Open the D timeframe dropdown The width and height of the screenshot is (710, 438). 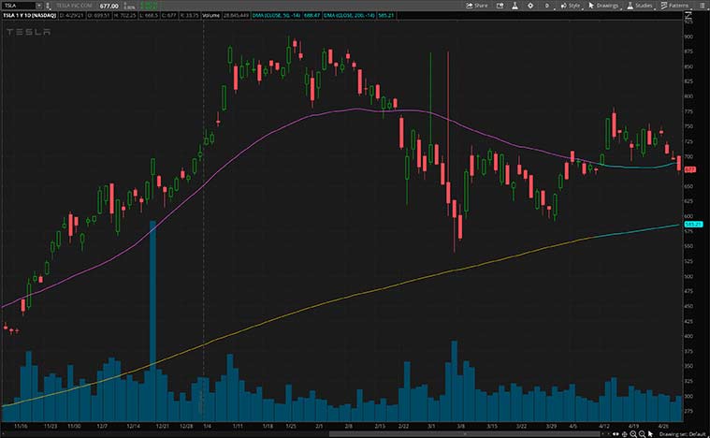tap(546, 6)
